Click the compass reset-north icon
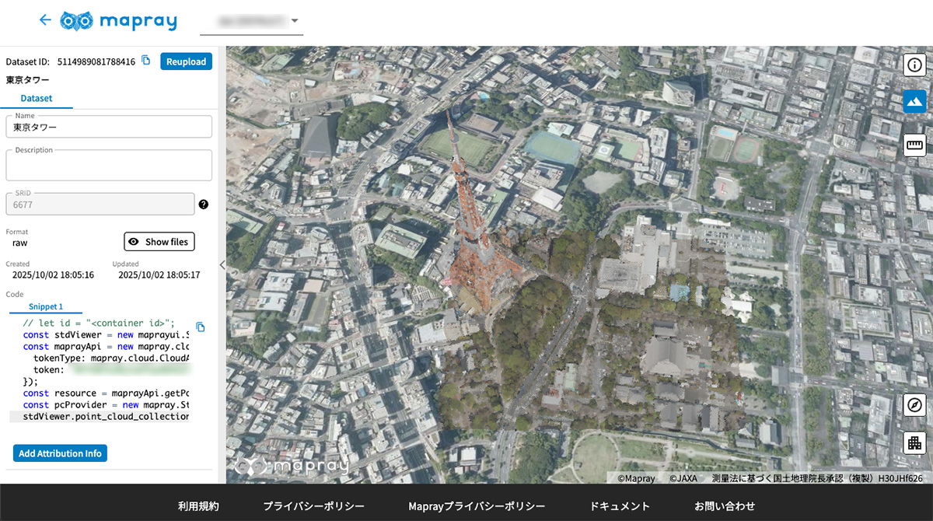 pos(914,405)
